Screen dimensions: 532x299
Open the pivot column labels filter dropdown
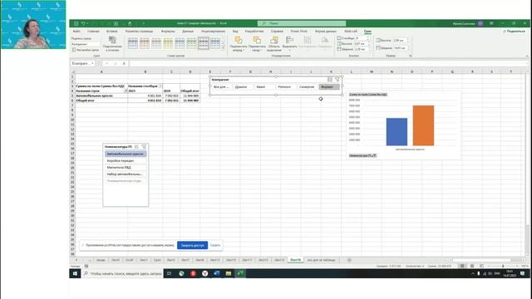[x=160, y=86]
